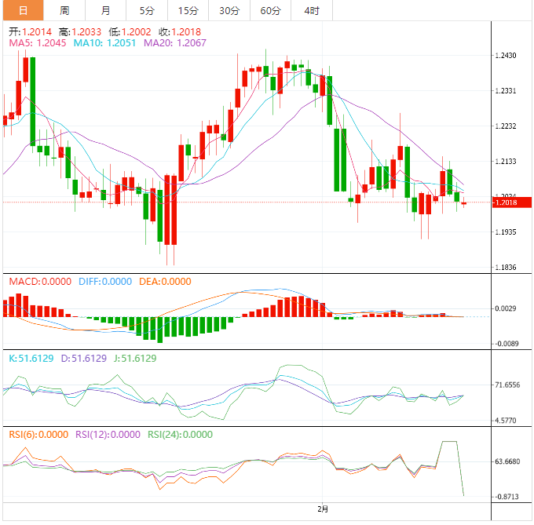534x525 pixels.
Task: Switch to the 月 monthly tab
Action: tap(105, 10)
